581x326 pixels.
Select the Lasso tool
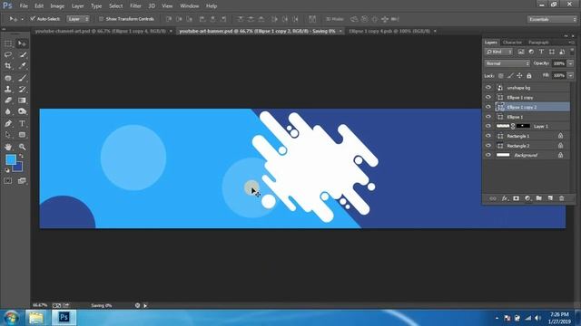[8, 54]
